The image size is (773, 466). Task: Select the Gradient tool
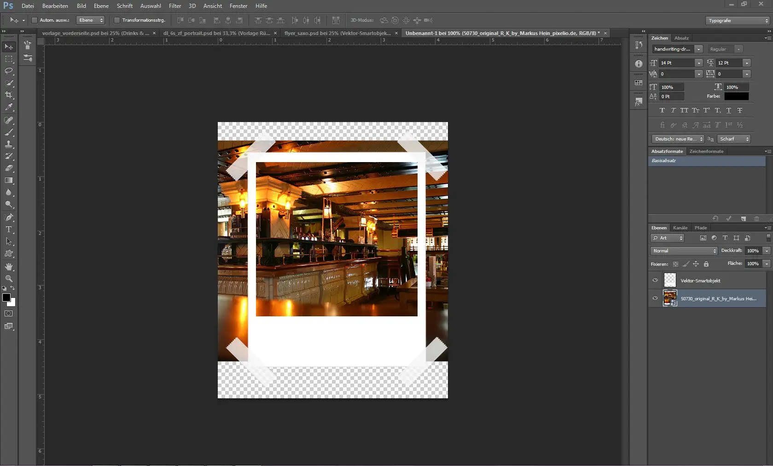(9, 181)
